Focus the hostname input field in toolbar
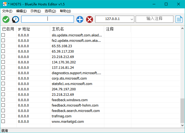 pyautogui.click(x=47, y=19)
